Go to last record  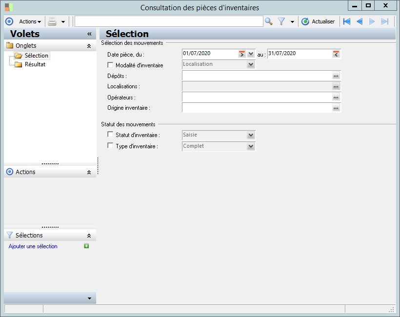pos(385,21)
